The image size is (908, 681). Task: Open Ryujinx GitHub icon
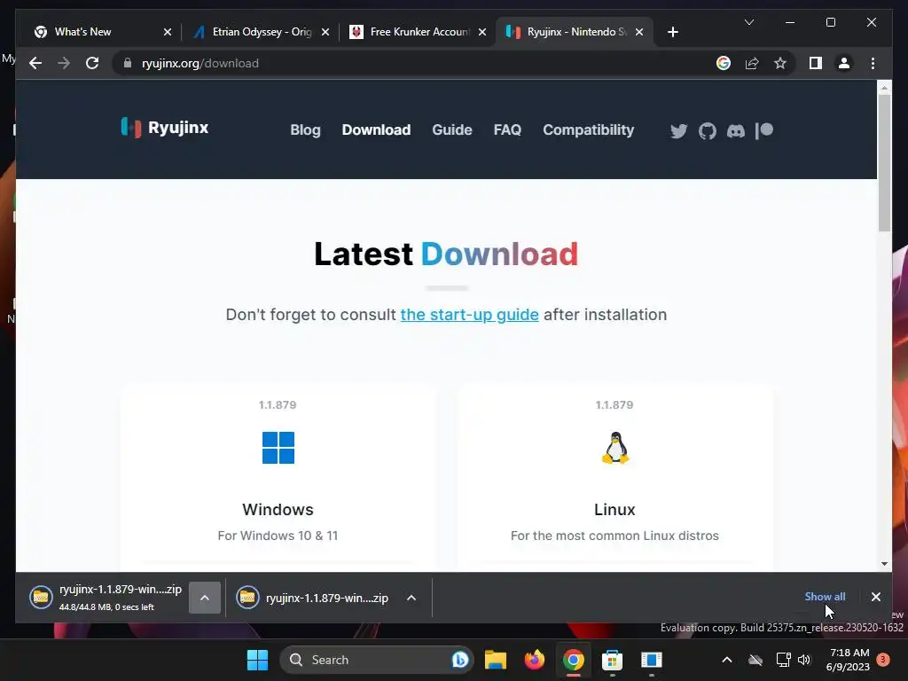pos(707,131)
